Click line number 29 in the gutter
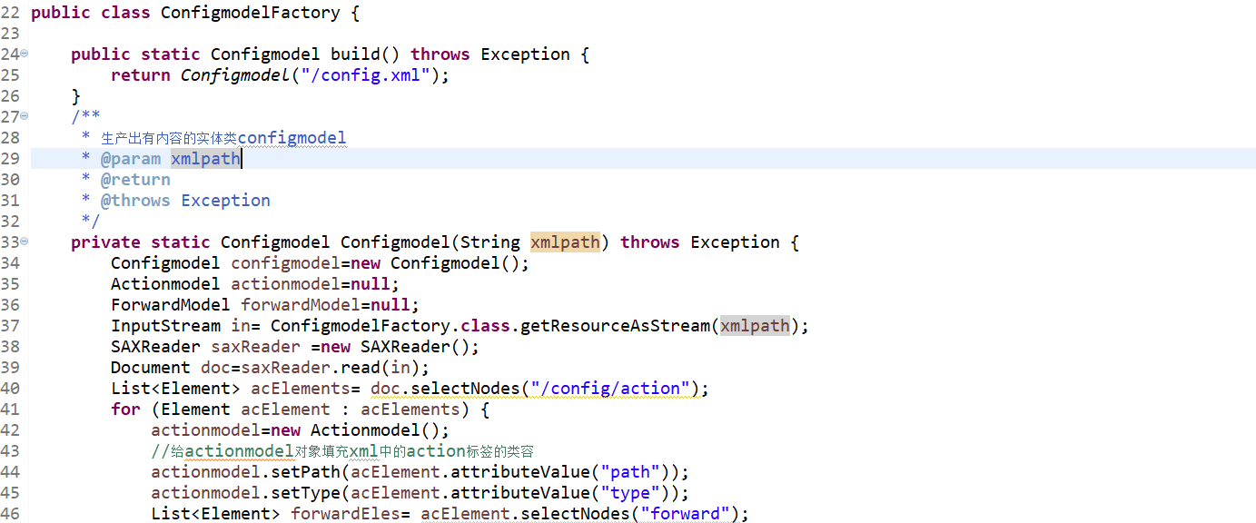1256x523 pixels. coord(10,159)
